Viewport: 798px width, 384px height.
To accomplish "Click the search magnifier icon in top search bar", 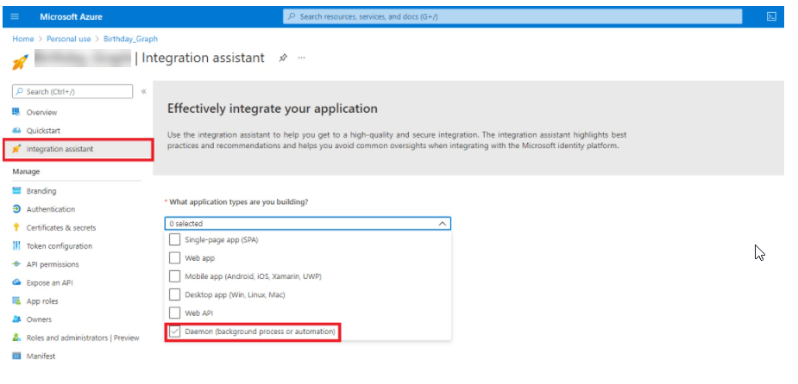I will (292, 16).
